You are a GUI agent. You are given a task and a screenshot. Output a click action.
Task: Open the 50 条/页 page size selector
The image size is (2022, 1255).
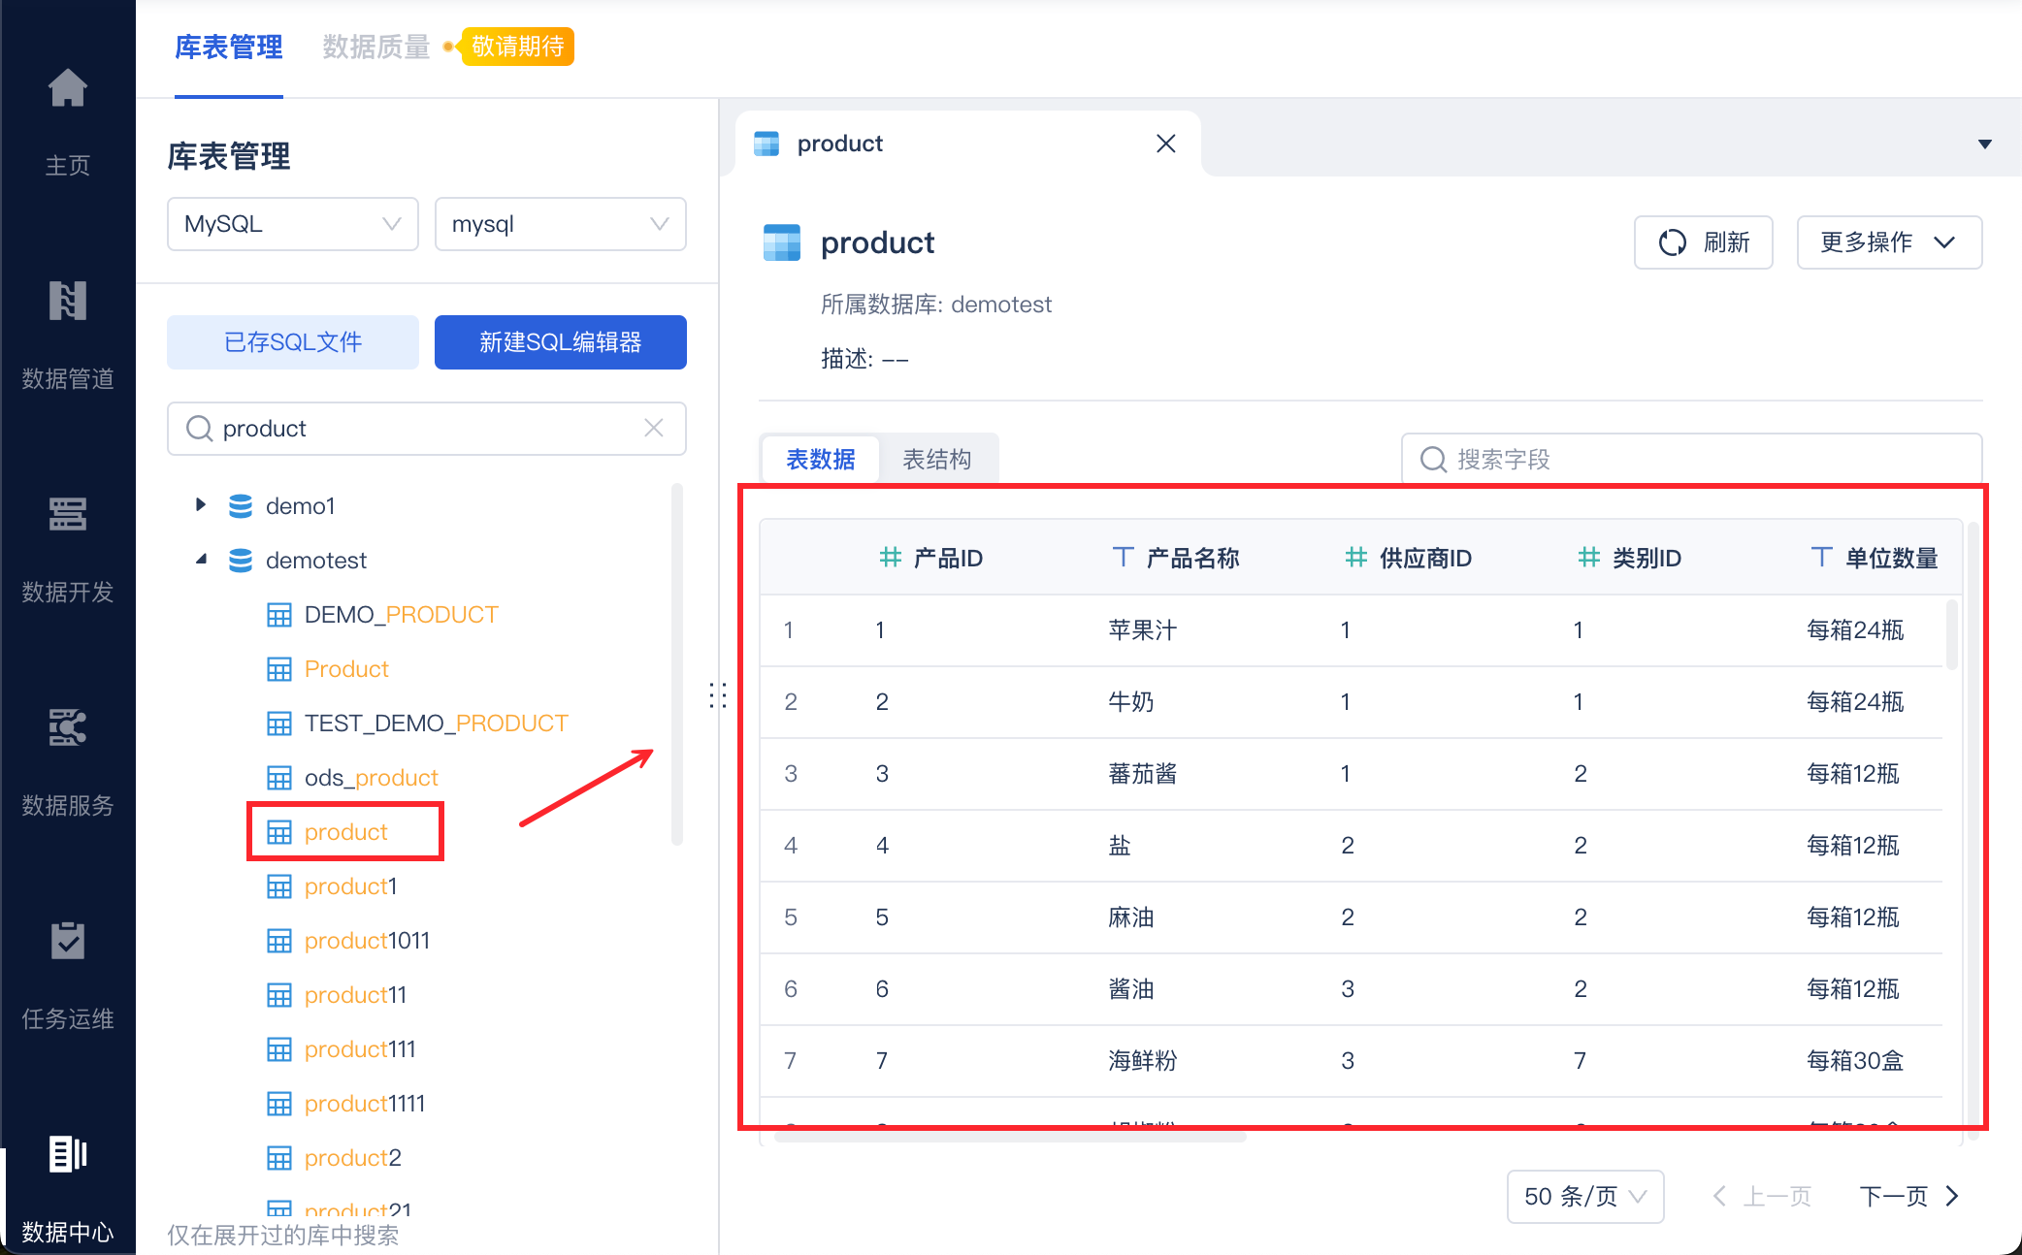[1584, 1196]
